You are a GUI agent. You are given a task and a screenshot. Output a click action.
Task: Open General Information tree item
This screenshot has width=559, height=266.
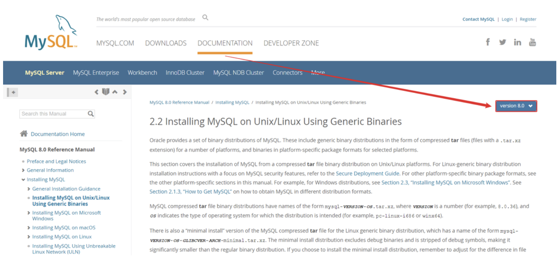click(50, 170)
